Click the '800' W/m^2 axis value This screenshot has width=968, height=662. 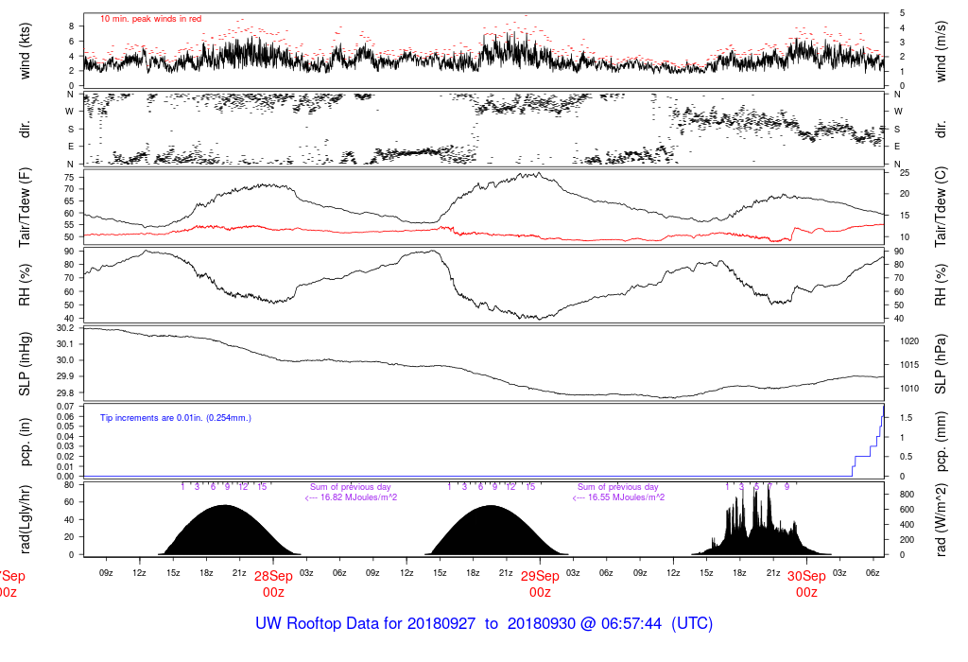(907, 495)
